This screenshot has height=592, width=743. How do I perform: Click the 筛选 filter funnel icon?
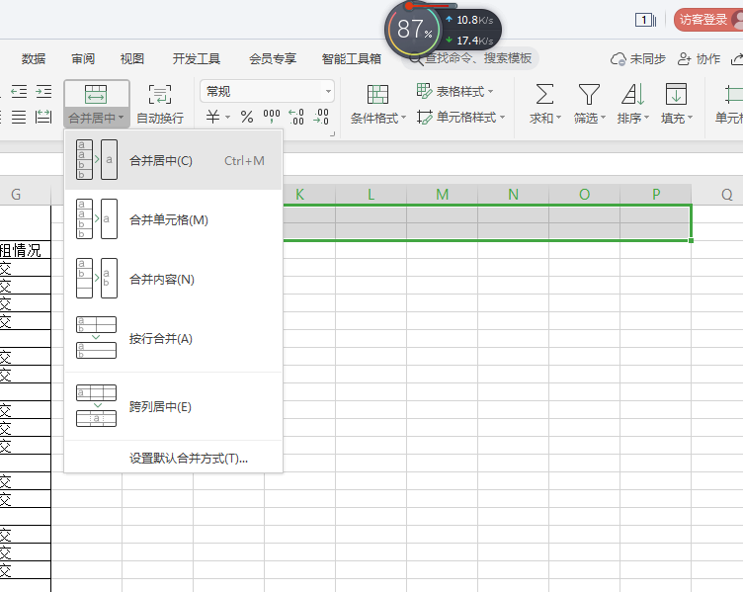589,94
